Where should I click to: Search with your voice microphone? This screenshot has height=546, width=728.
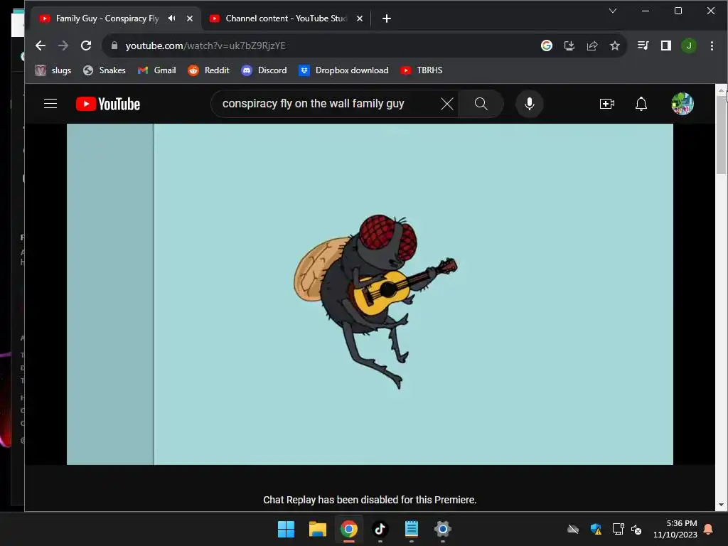coord(529,104)
